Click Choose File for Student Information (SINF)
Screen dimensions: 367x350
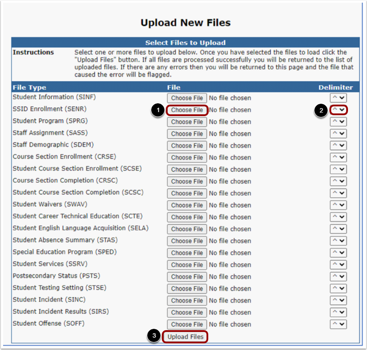(x=187, y=98)
